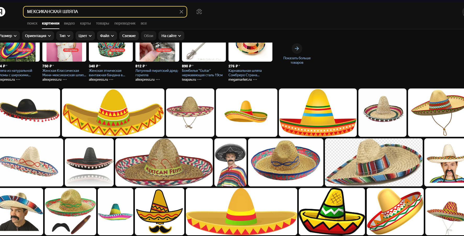The image size is (464, 236).
Task: Switch to the видео tab
Action: tap(69, 23)
